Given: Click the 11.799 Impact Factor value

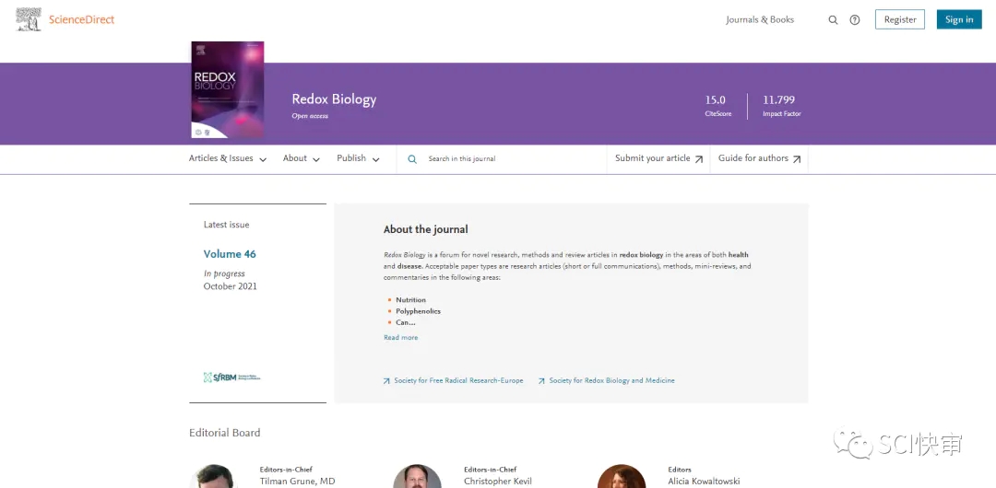Looking at the screenshot, I should 778,99.
